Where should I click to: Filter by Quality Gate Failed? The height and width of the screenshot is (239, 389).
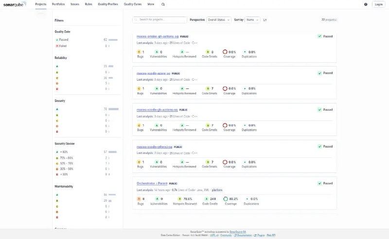[x=87, y=46]
